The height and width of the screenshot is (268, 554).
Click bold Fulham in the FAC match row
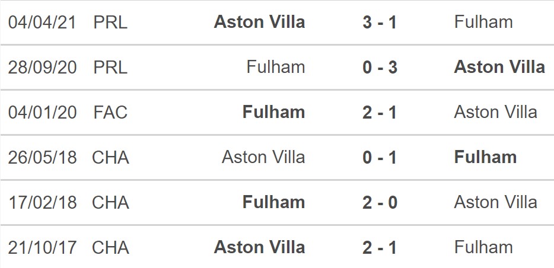(x=274, y=112)
